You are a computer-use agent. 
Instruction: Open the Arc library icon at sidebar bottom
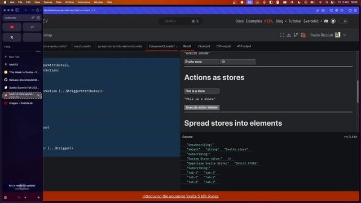click(x=6, y=197)
